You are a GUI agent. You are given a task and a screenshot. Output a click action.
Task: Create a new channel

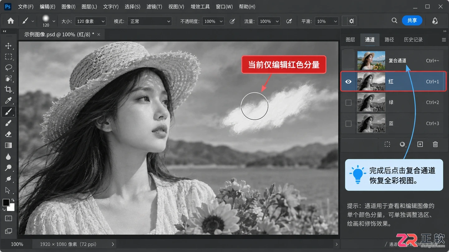pos(420,144)
